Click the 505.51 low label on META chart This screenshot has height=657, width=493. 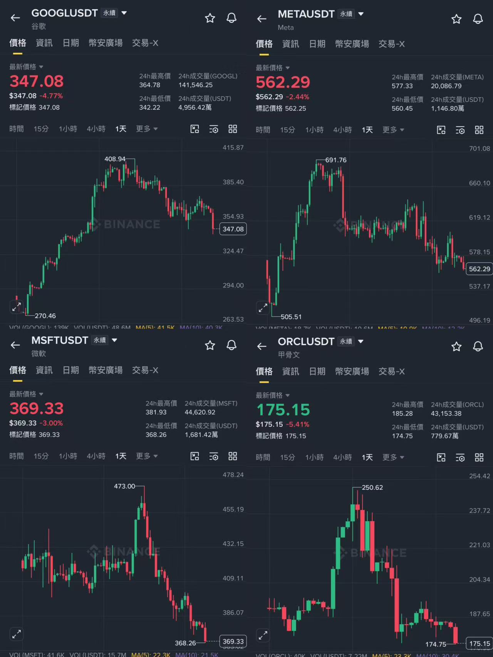tap(291, 317)
